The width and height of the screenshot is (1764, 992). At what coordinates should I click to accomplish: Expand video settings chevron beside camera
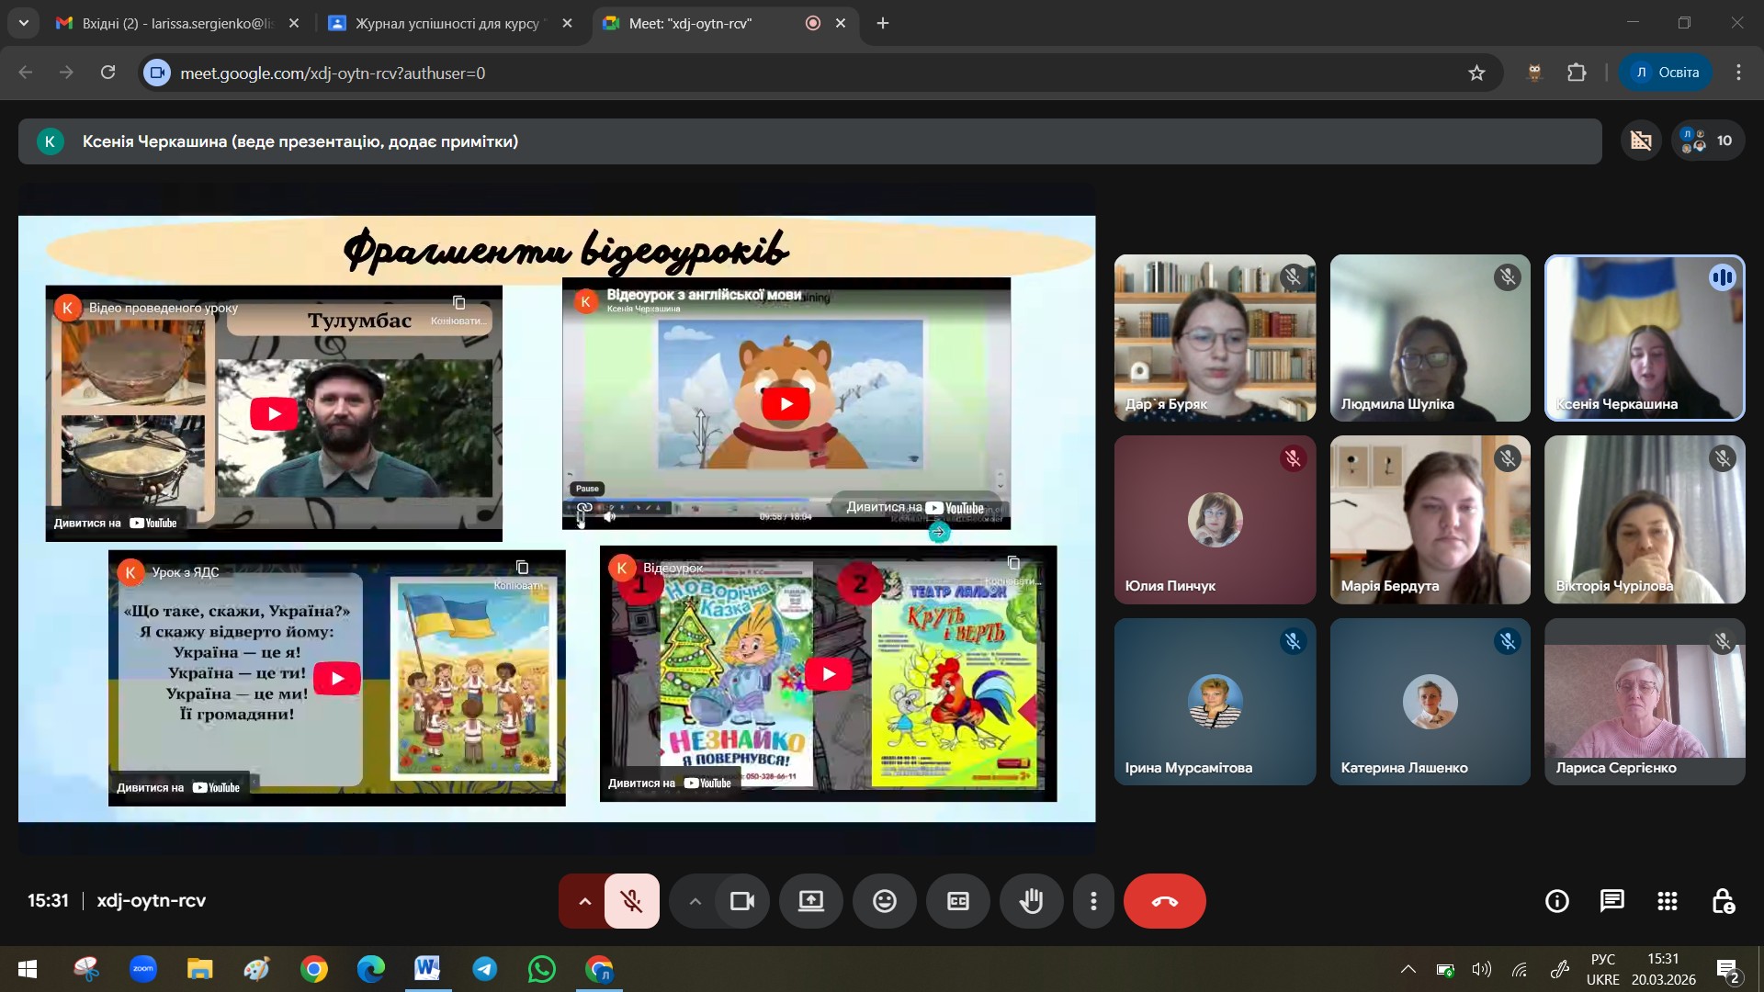tap(695, 901)
